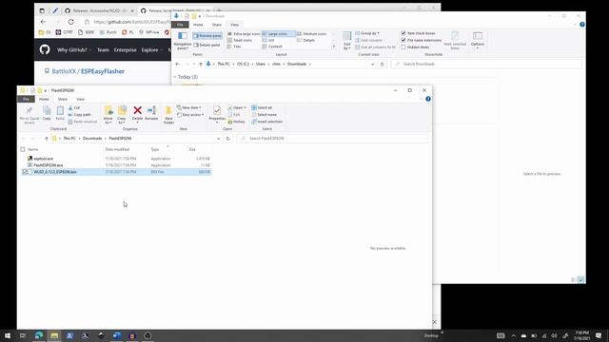The image size is (609, 342).
Task: Click the Copy icon in FlashESP8266 ribbon
Action: (47, 113)
